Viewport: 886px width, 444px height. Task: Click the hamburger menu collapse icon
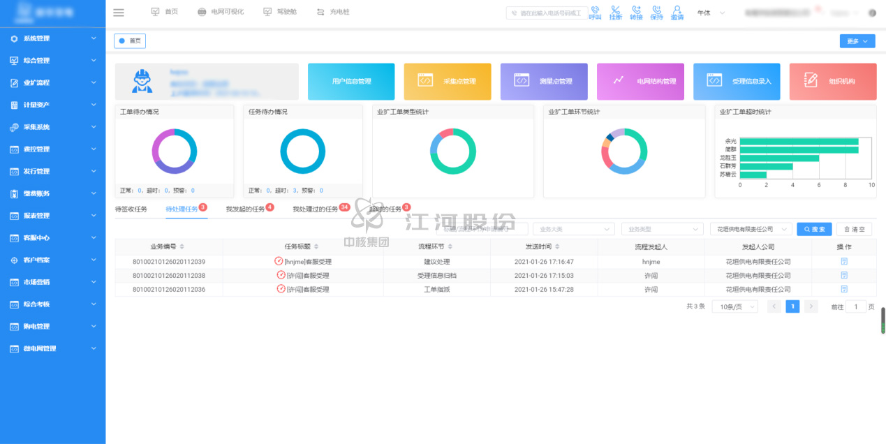119,13
